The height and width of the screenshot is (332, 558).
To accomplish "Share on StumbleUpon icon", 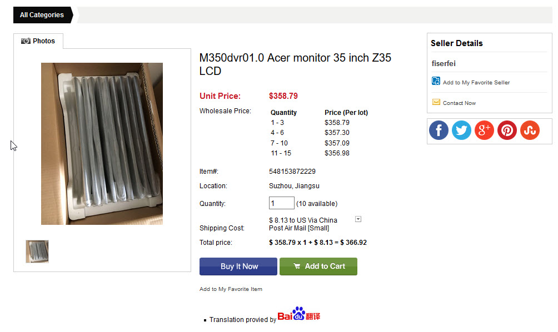I will [530, 130].
